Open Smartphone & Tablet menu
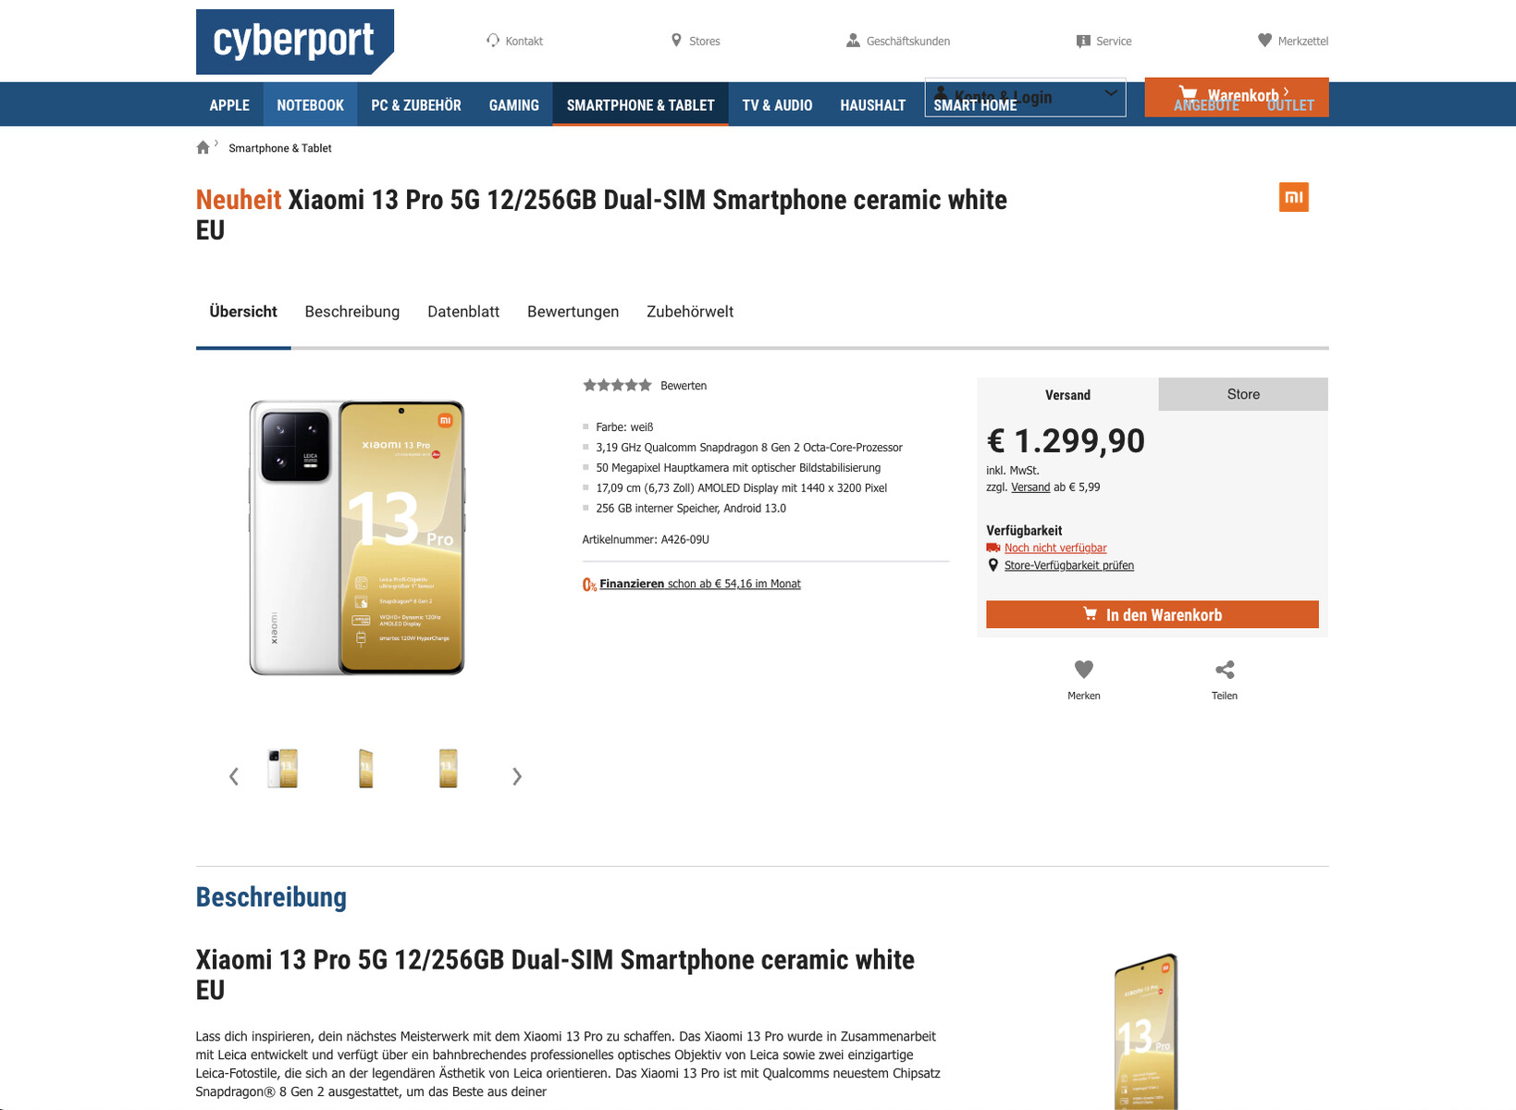 [640, 105]
